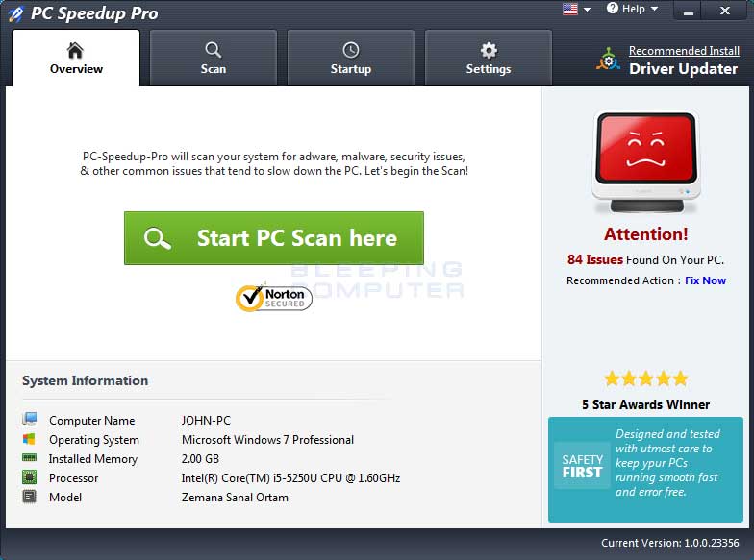Image resolution: width=754 pixels, height=560 pixels.
Task: Click the PC Speedup Pro logo icon
Action: point(15,13)
